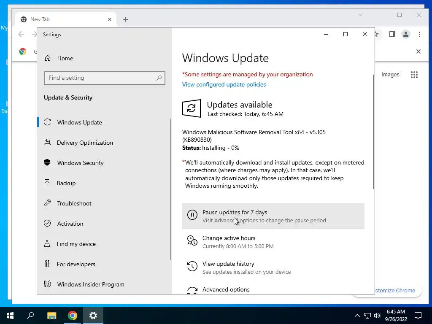Open Windows Start menu
The image size is (432, 324).
click(x=10, y=316)
